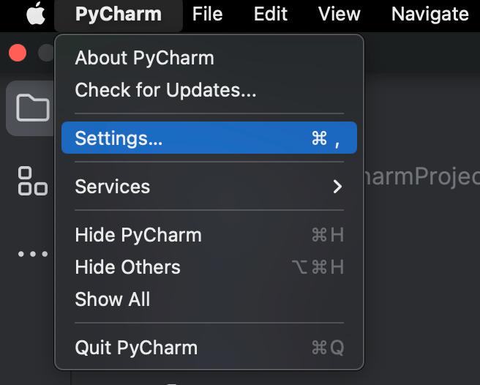Open the Services menu entry
Image resolution: width=480 pixels, height=385 pixels.
tap(113, 187)
